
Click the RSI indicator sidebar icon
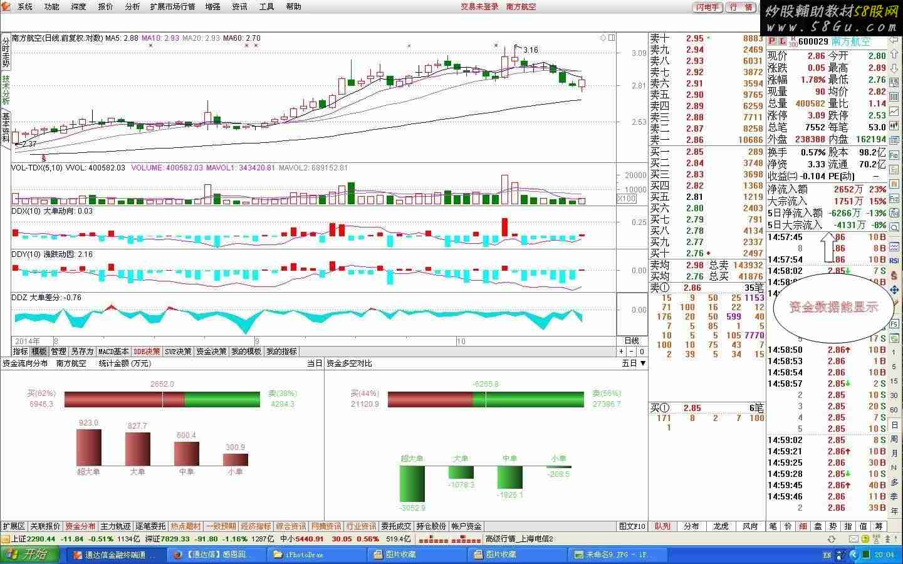pyautogui.click(x=895, y=260)
